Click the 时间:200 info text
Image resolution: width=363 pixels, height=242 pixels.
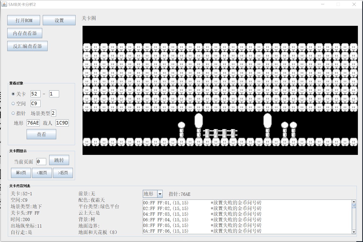pos(20,219)
